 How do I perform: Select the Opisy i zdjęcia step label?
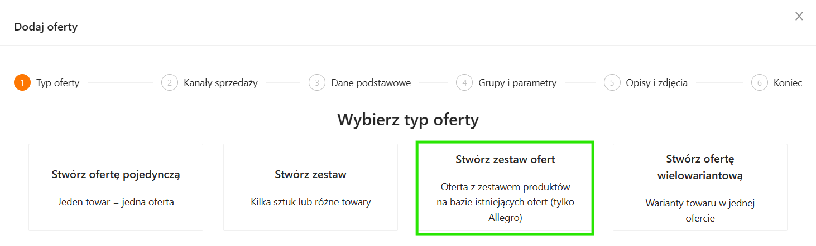pos(656,83)
